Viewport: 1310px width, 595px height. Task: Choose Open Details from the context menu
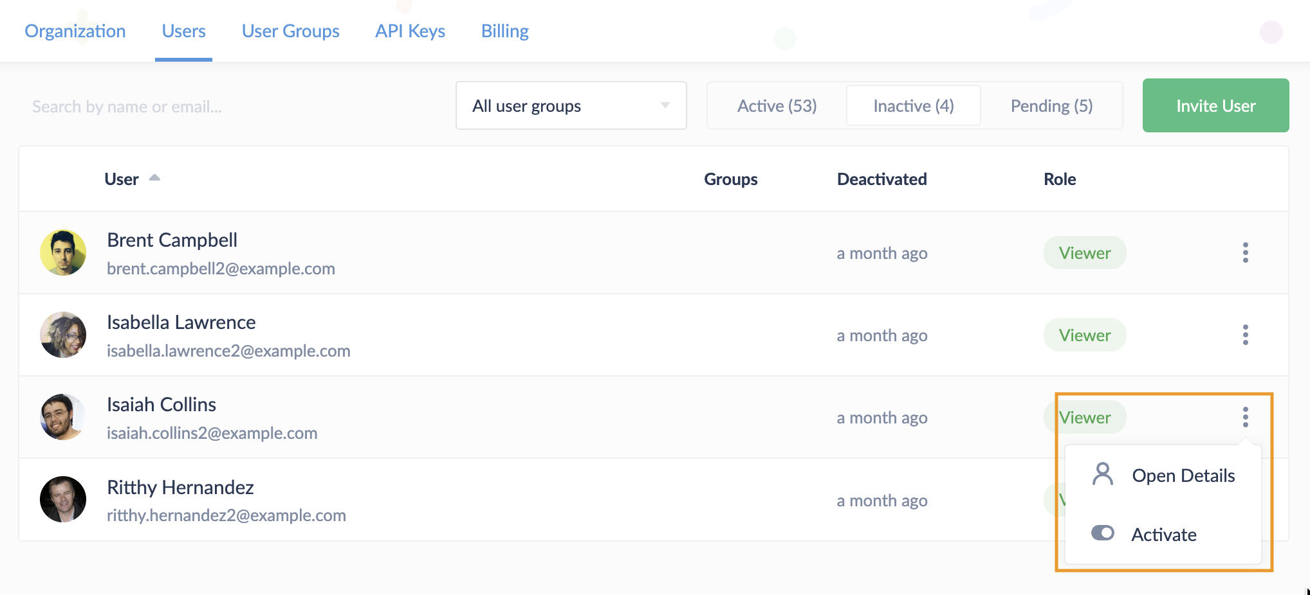coord(1183,475)
